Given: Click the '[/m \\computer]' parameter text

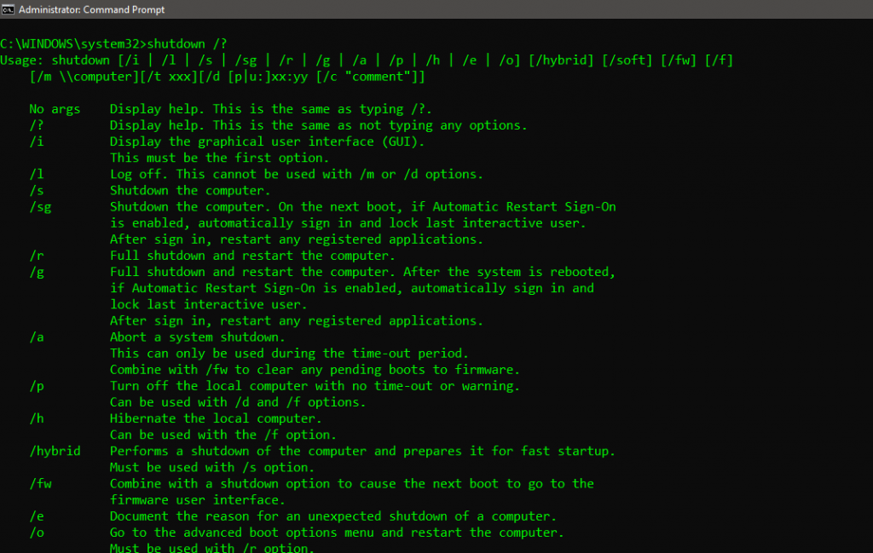Looking at the screenshot, I should click(84, 76).
